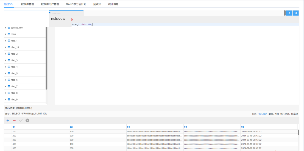Expand the htap_5 table node

(5, 73)
